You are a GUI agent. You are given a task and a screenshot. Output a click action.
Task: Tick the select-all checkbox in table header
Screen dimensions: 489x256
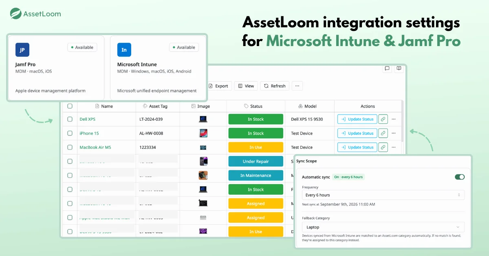70,106
